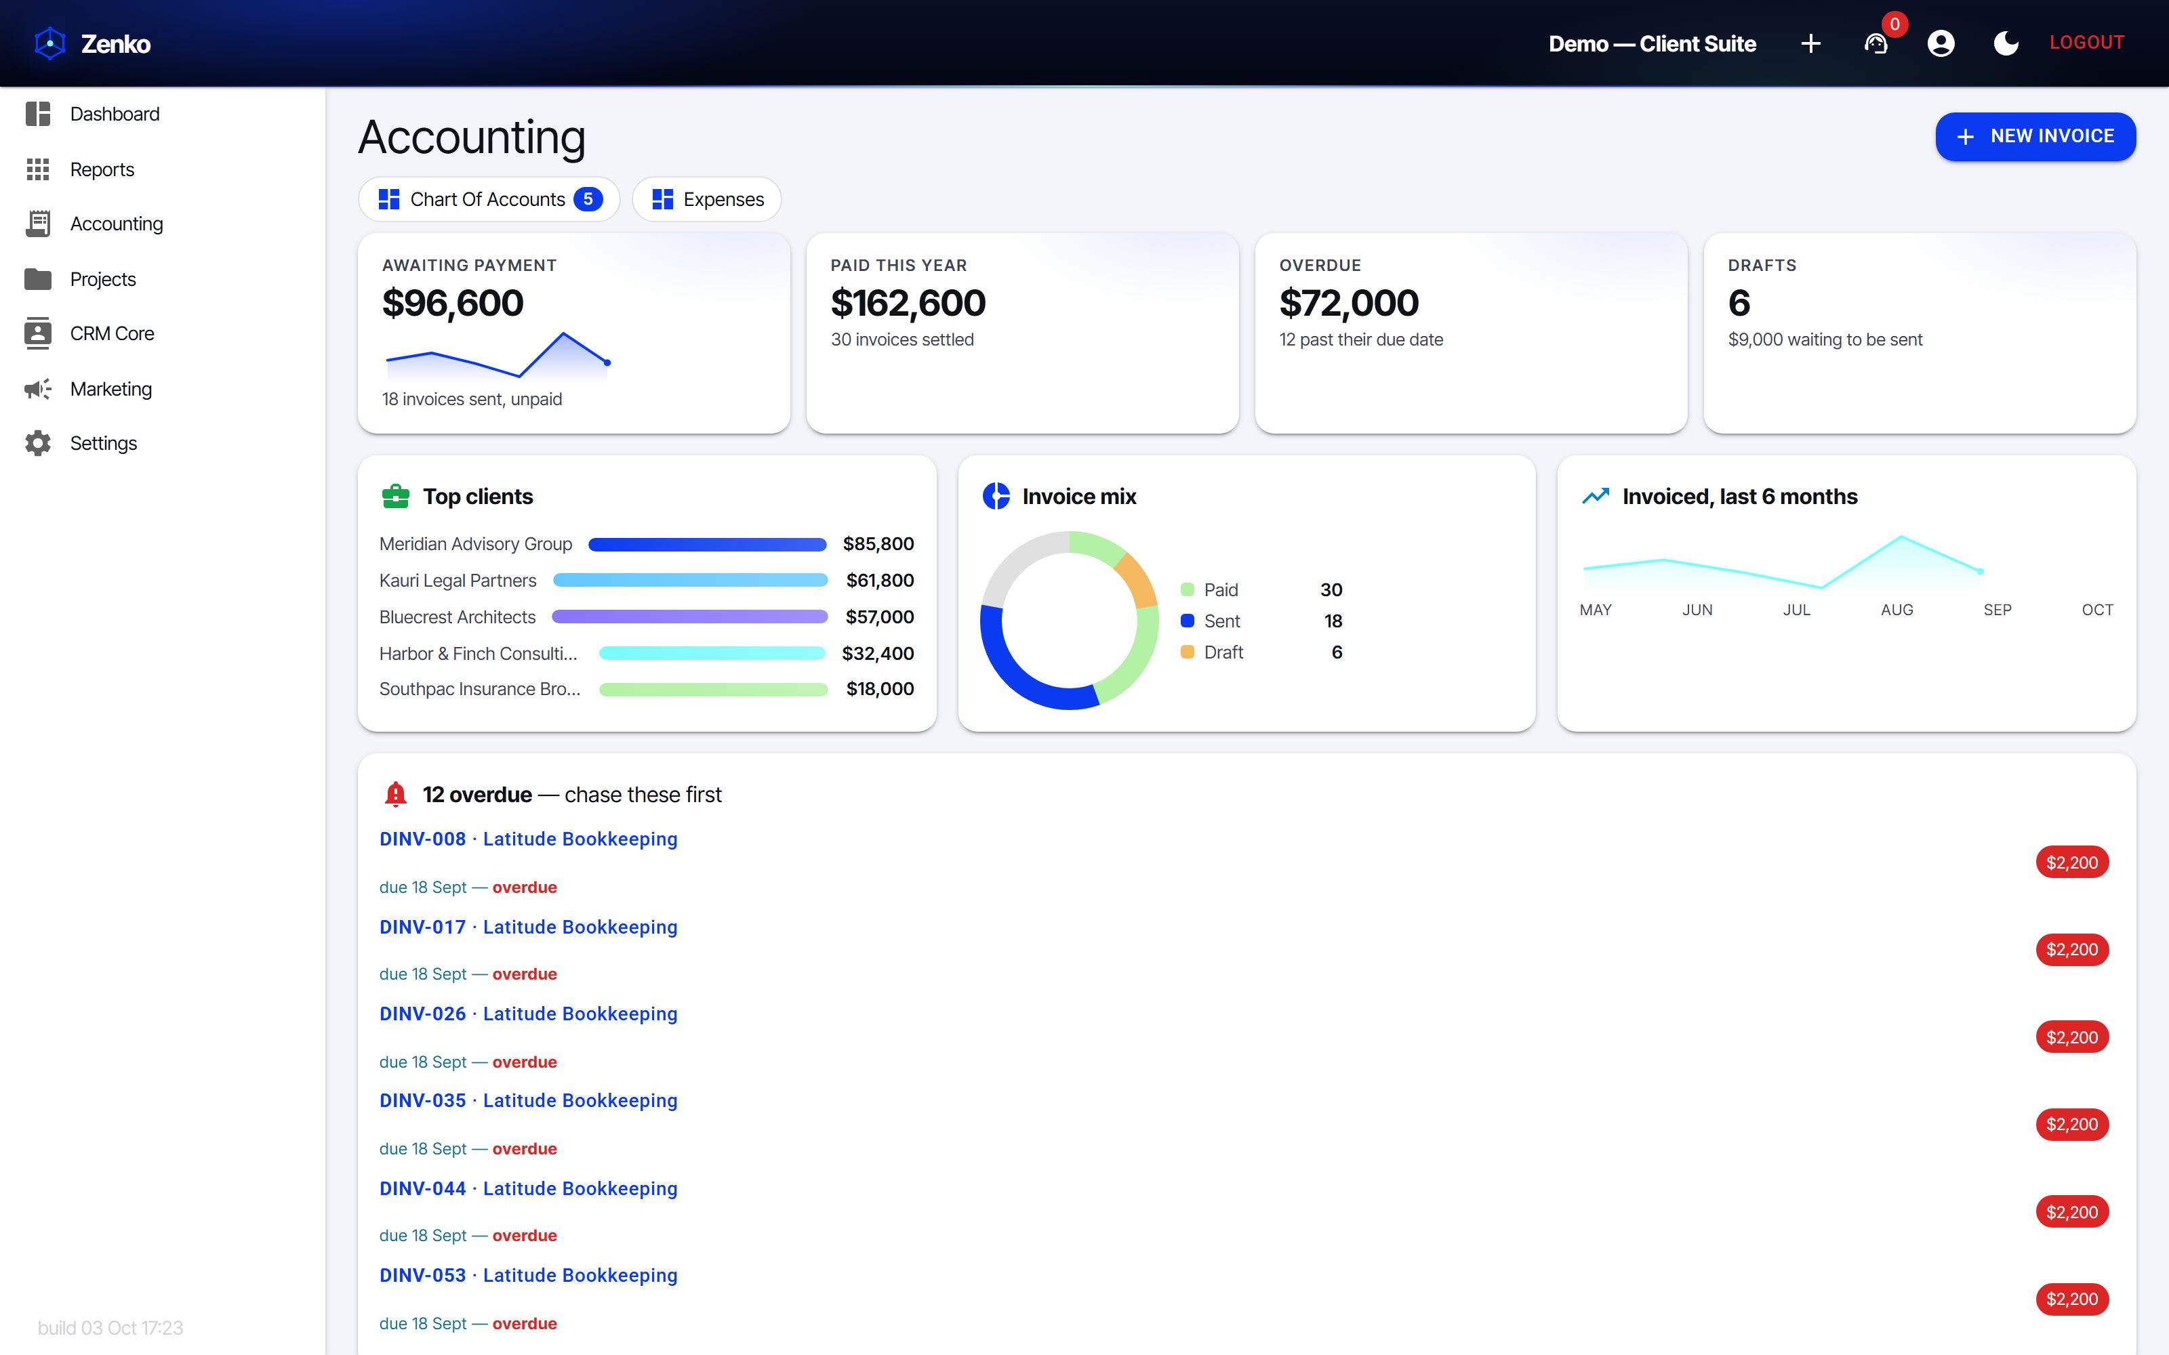The width and height of the screenshot is (2169, 1355).
Task: Click the Marketing megaphone icon
Action: pos(38,389)
